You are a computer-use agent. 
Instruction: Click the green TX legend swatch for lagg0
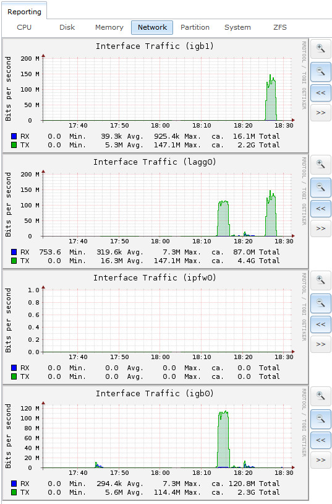click(x=14, y=261)
